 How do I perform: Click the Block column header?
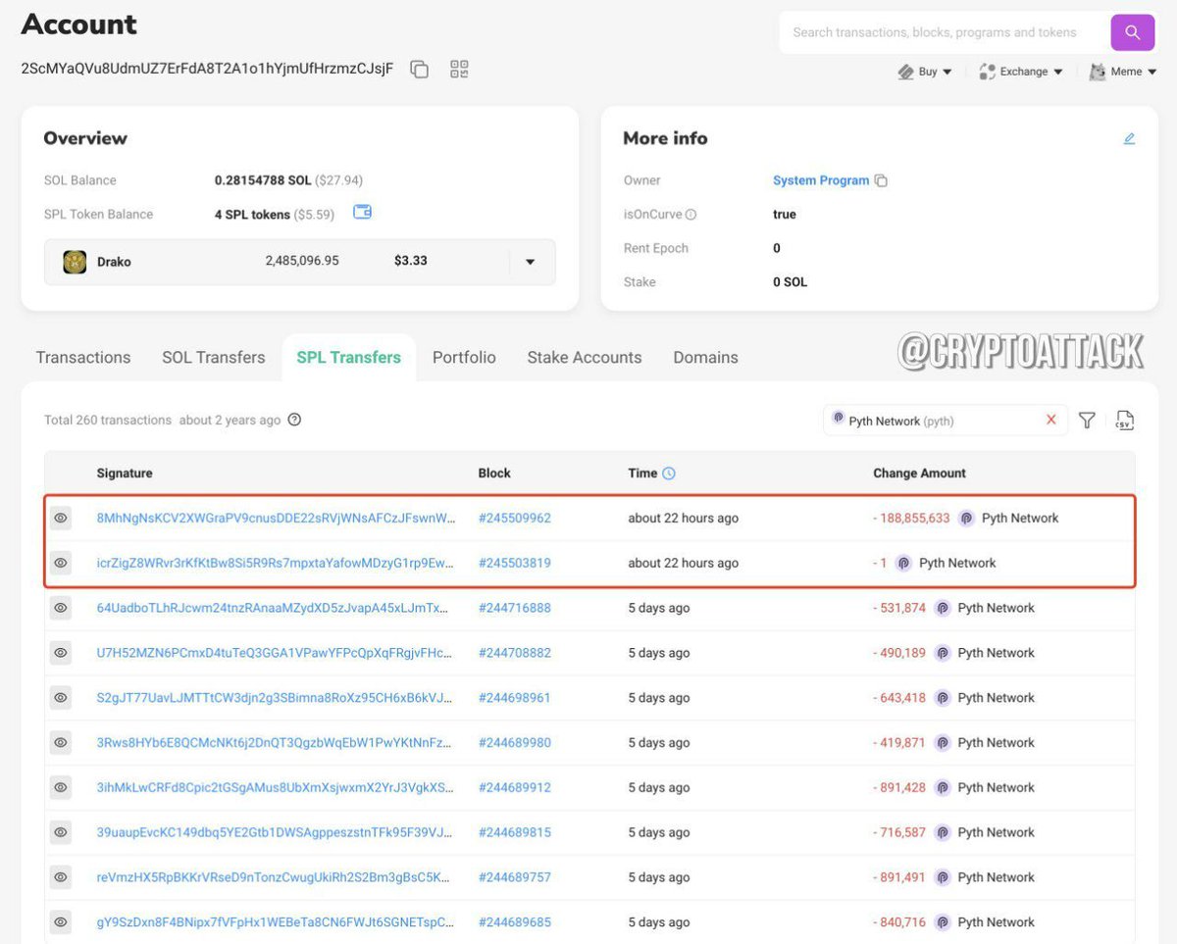tap(494, 473)
